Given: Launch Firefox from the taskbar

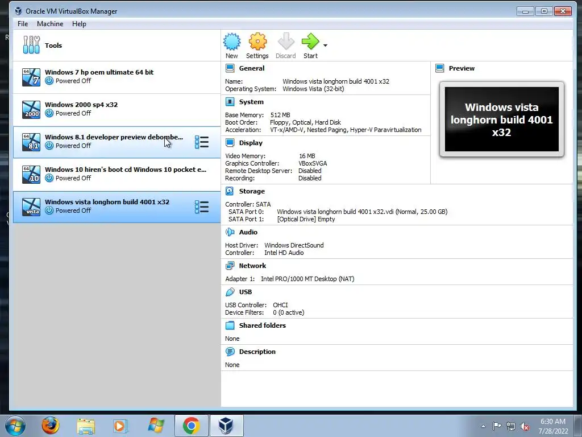Looking at the screenshot, I should 51,426.
